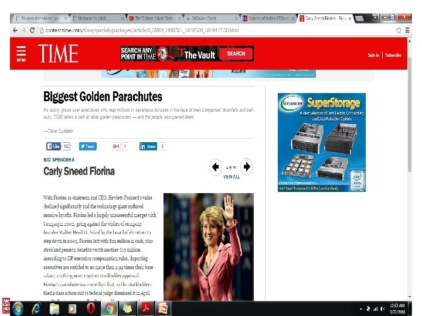Open the Subscribe link
Image resolution: width=422 pixels, height=316 pixels.
pos(393,55)
